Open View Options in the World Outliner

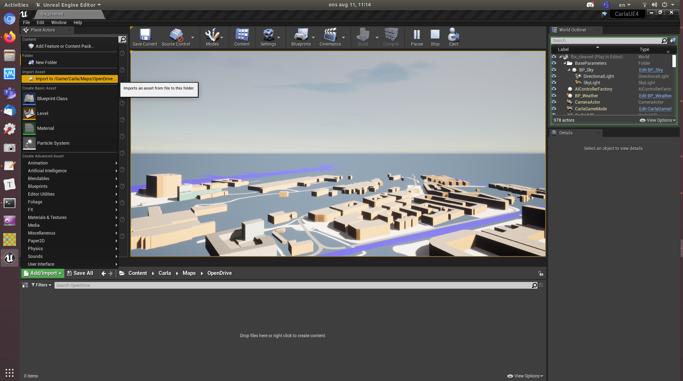[657, 120]
